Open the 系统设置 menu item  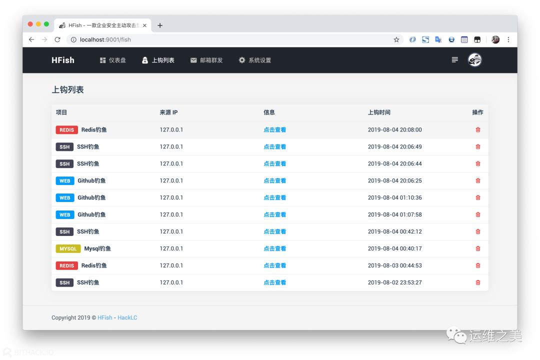[x=255, y=60]
